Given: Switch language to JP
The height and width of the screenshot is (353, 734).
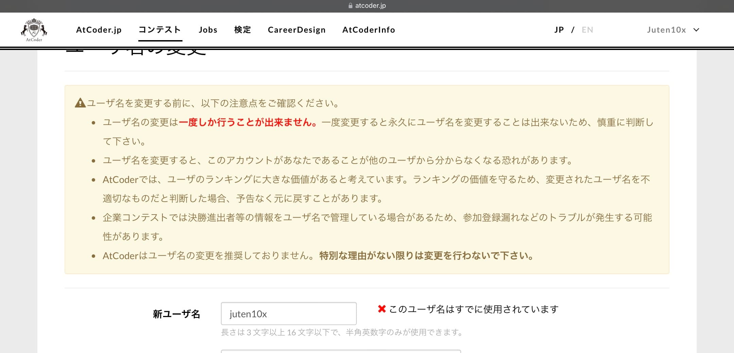Looking at the screenshot, I should point(559,30).
